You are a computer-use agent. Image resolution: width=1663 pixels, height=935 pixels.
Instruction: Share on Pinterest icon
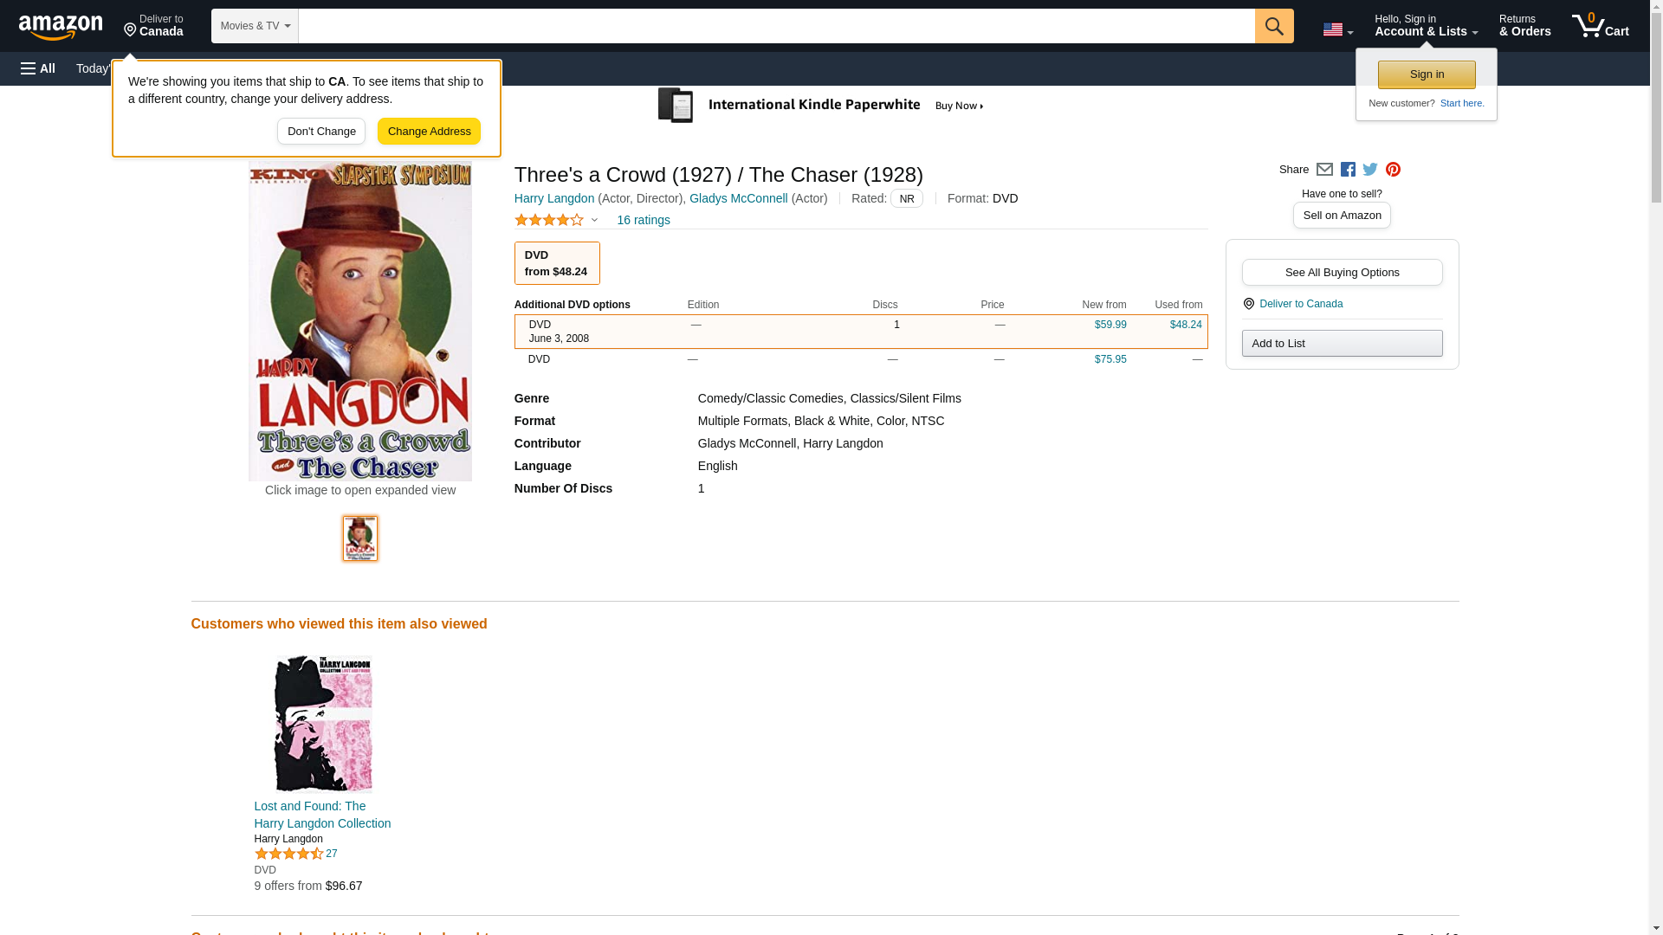(1393, 170)
